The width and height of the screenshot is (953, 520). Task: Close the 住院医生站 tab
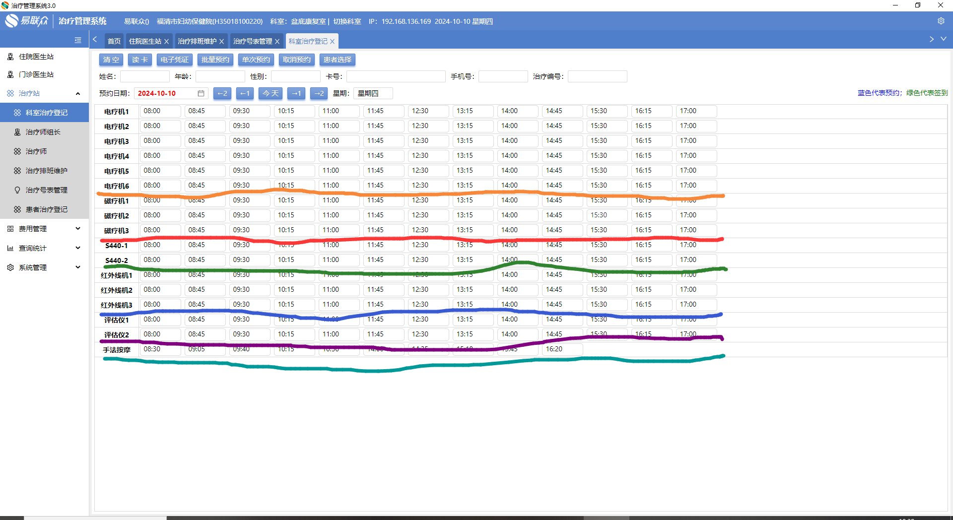[167, 41]
